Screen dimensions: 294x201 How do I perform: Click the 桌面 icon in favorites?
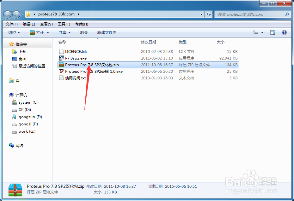pos(15,59)
